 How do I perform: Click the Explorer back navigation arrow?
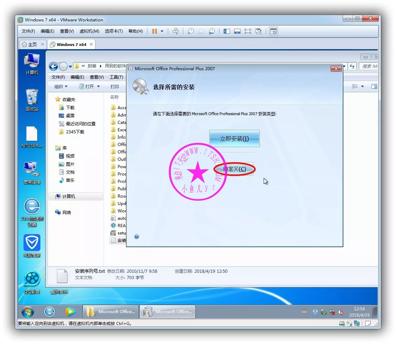point(53,66)
